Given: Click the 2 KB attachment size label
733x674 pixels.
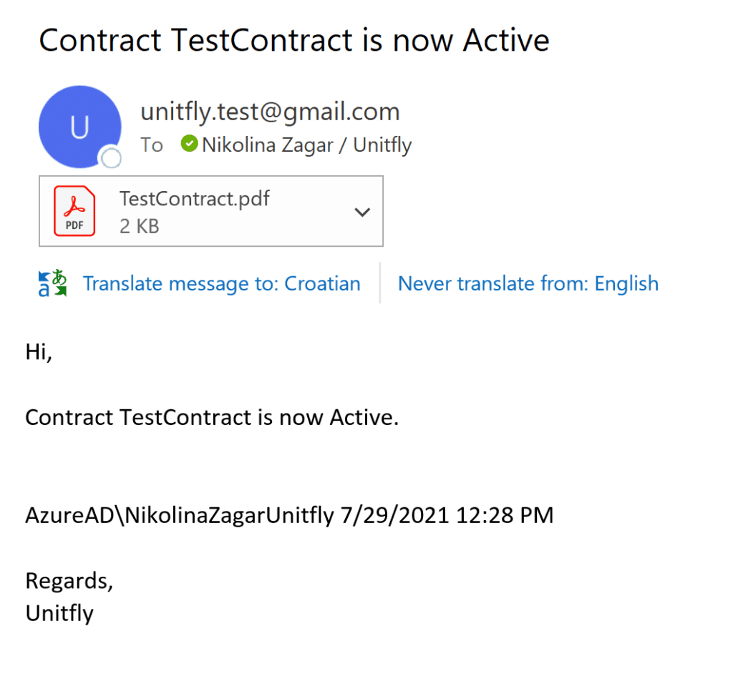Looking at the screenshot, I should point(140,226).
